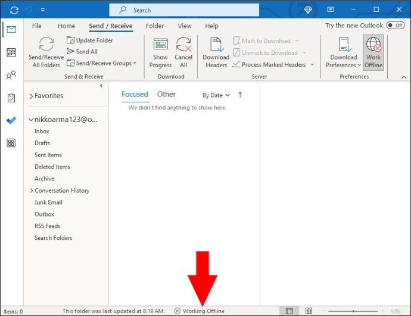Click the Cancel All icon
Image resolution: width=411 pixels, height=316 pixels.
pos(183,43)
